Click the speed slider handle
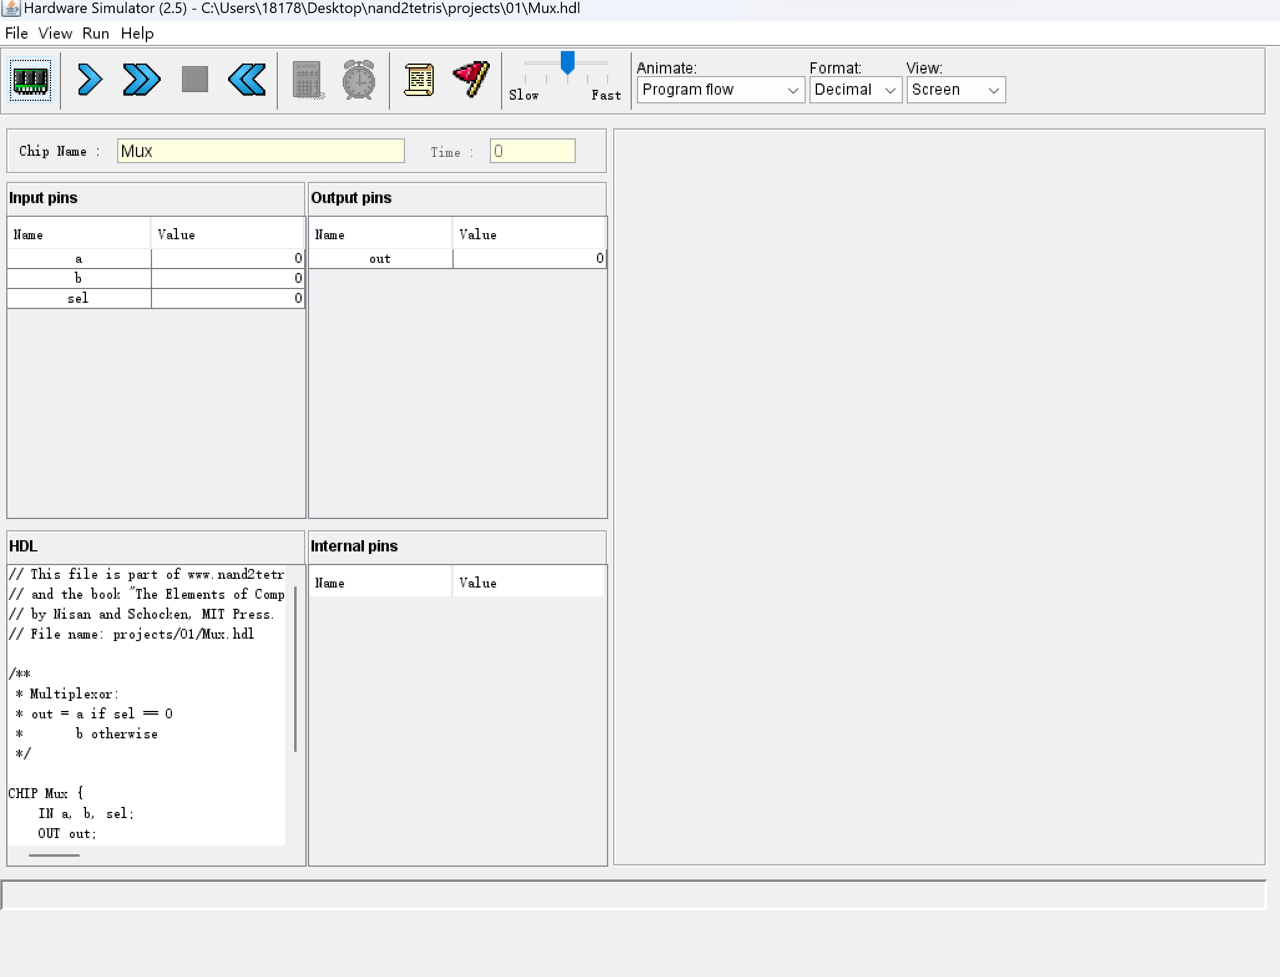 [567, 62]
